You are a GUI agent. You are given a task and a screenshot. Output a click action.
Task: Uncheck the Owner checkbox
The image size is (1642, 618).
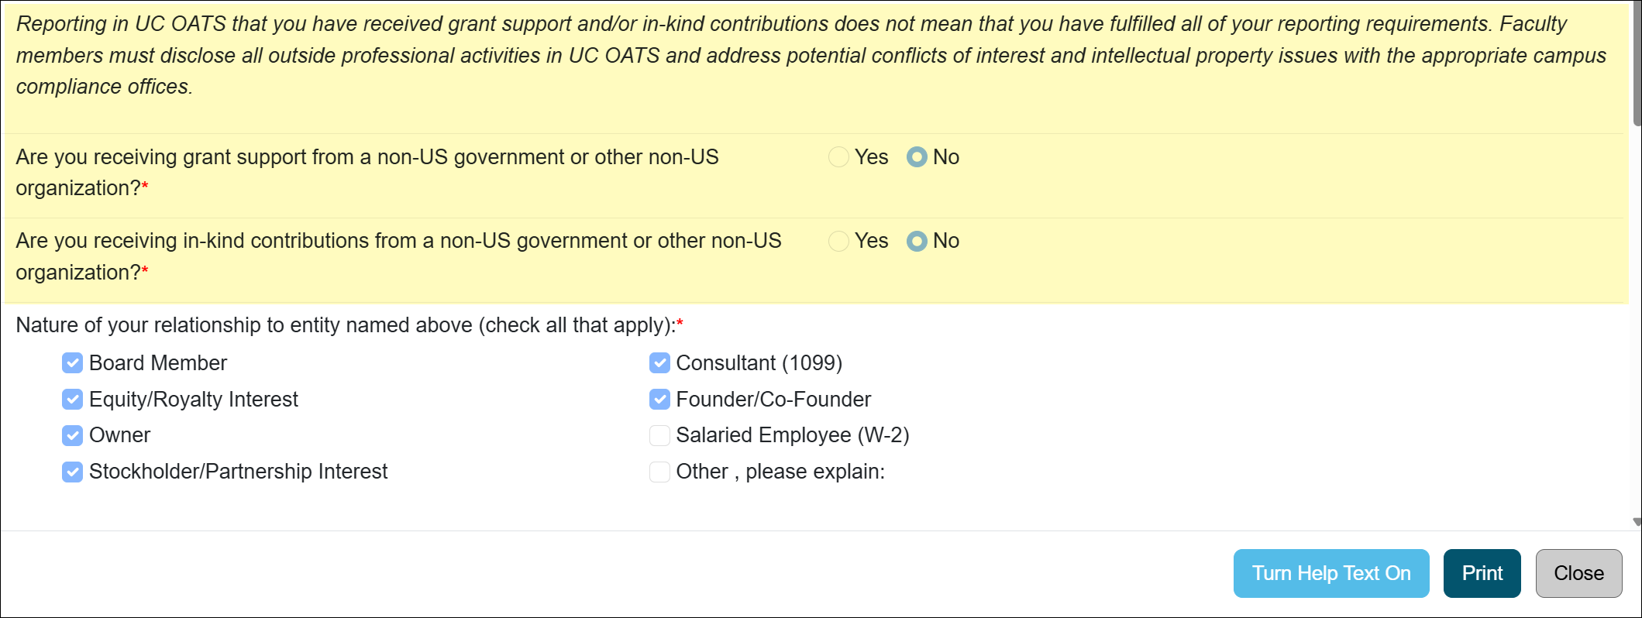72,435
